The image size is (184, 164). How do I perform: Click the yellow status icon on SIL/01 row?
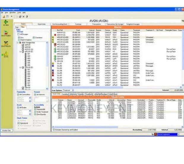(x=53, y=63)
